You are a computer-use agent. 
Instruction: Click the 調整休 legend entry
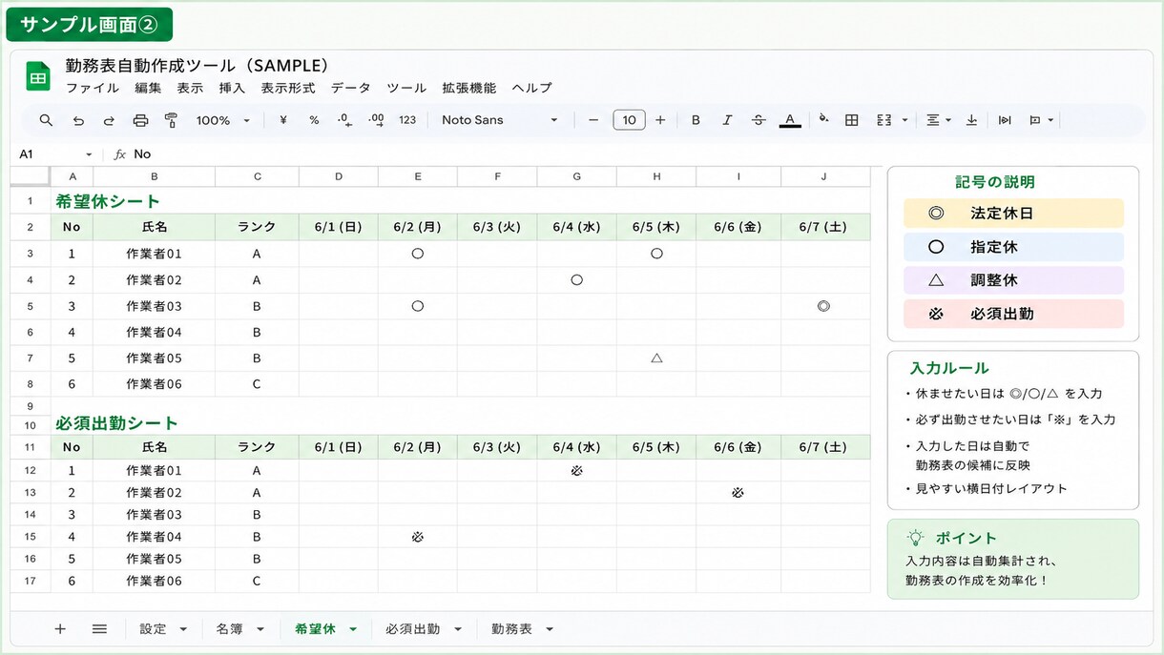(x=1013, y=280)
